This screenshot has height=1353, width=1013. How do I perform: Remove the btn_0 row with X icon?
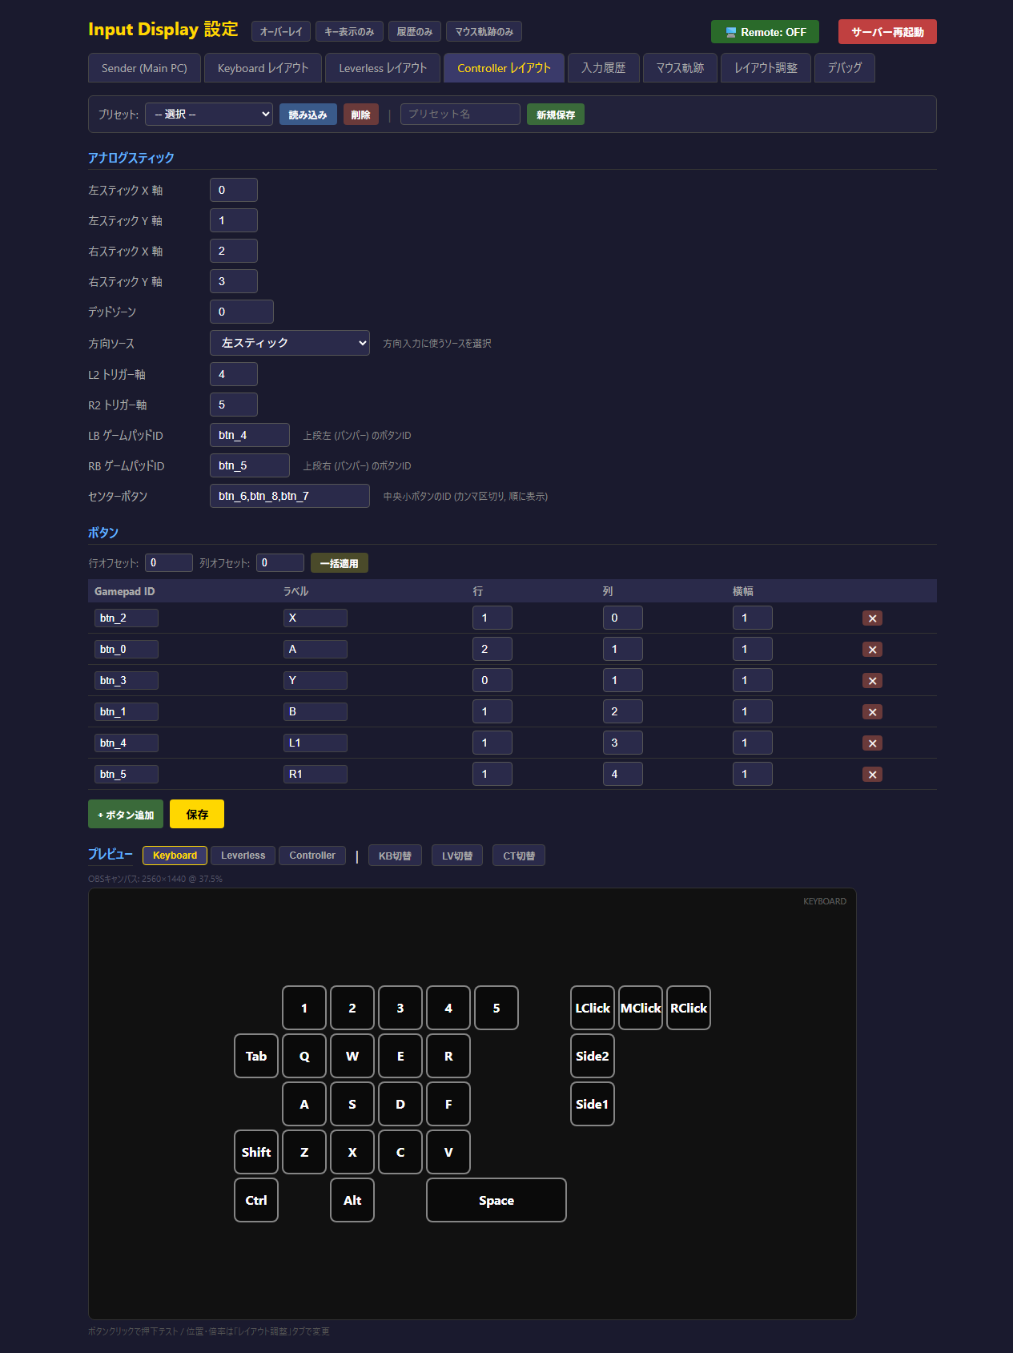pyautogui.click(x=872, y=650)
